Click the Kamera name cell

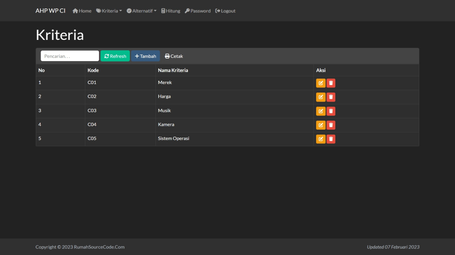coord(235,125)
